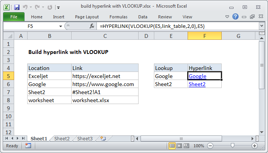Zoom in with the plus button

pos(255,146)
